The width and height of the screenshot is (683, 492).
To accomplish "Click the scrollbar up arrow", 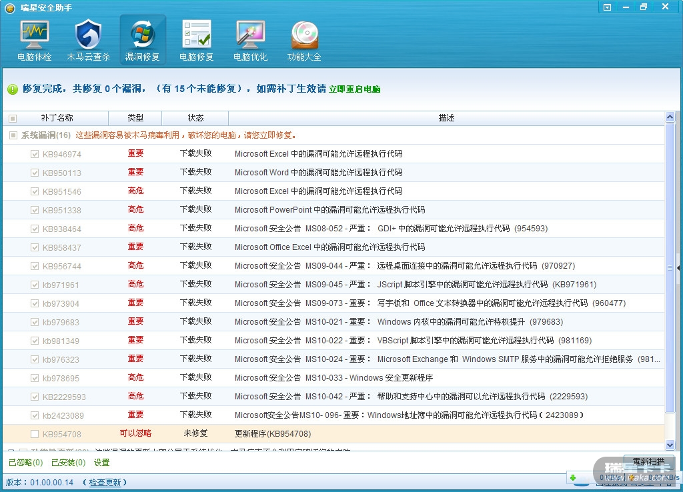I will pos(670,118).
